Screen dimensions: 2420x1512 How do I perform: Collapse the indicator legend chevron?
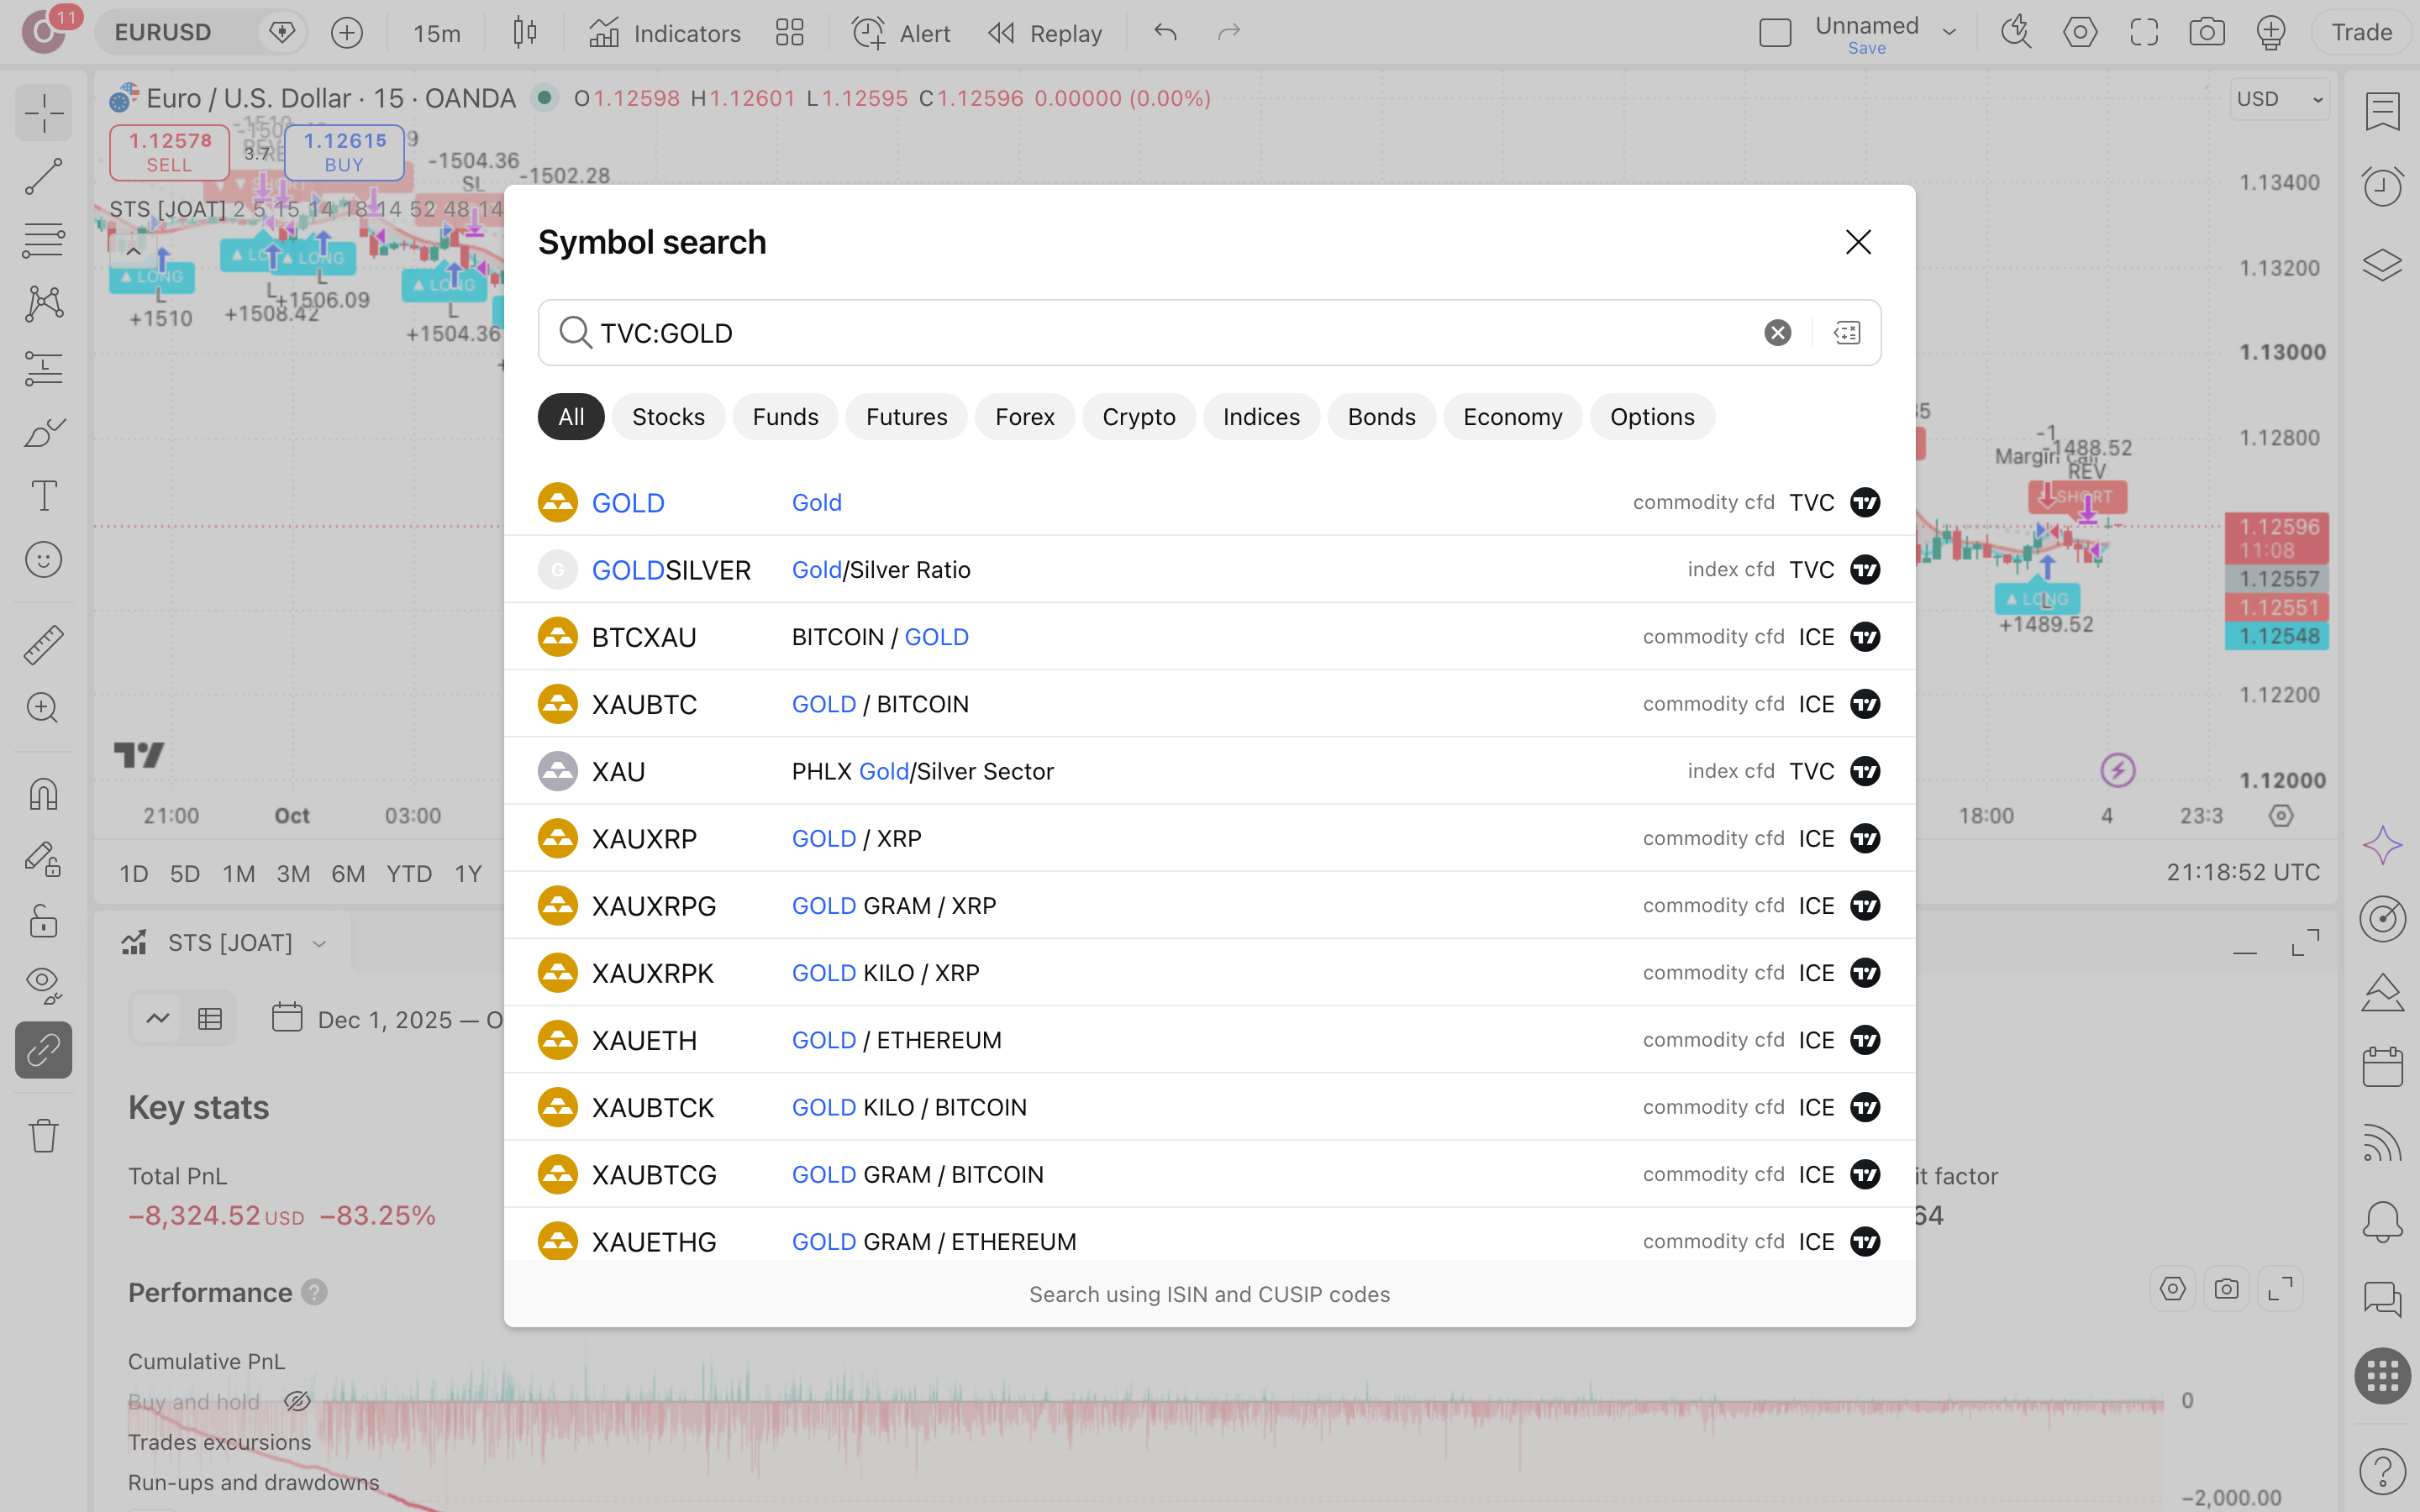point(133,251)
